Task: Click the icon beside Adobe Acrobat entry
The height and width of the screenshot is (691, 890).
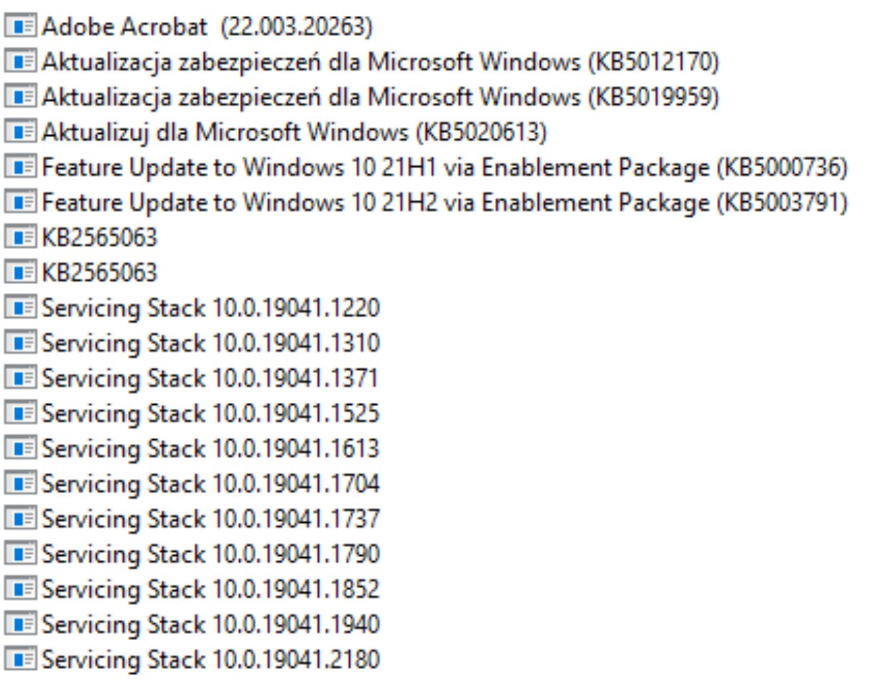Action: point(20,27)
